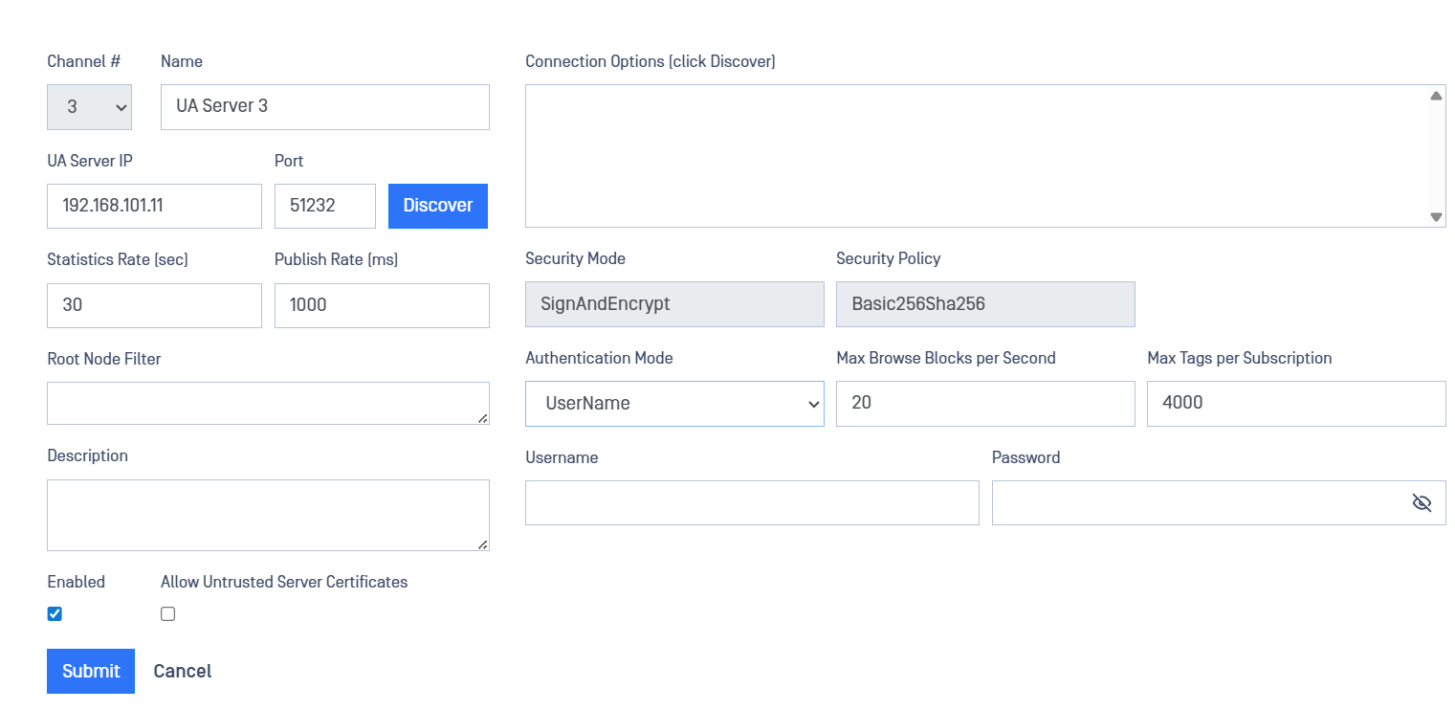The width and height of the screenshot is (1455, 710).
Task: Click the Name input field
Action: tap(325, 107)
